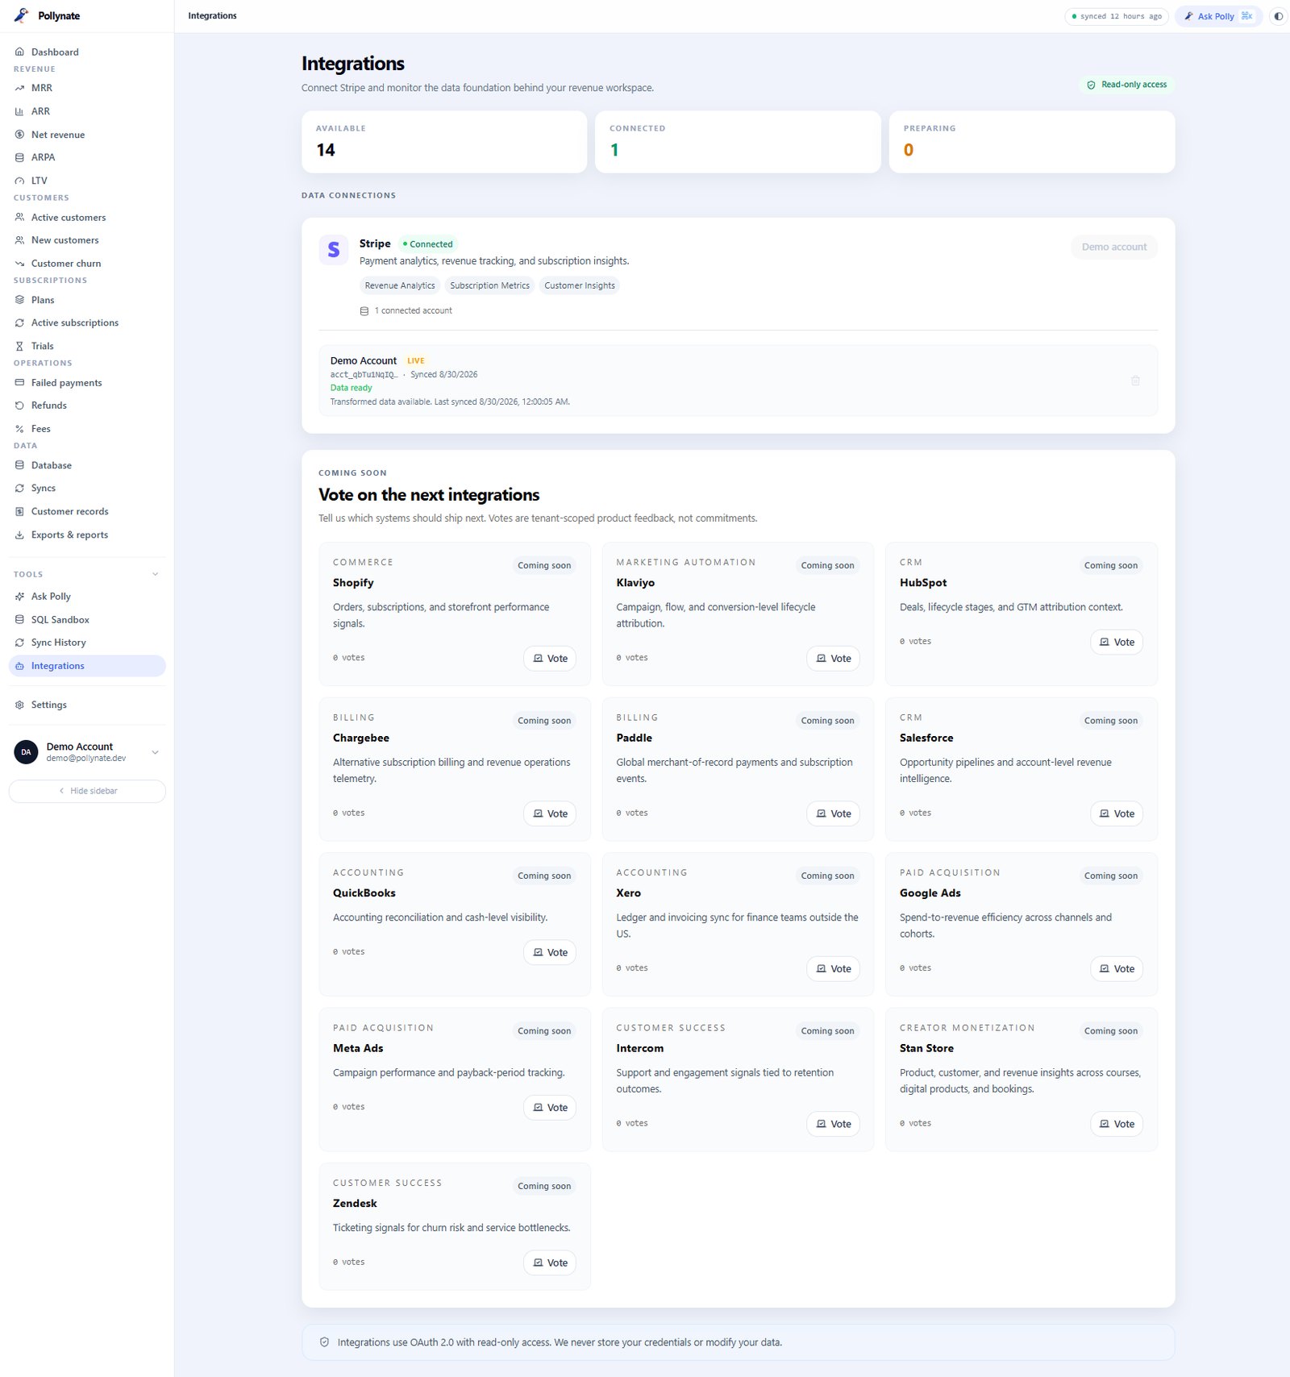Screen dimensions: 1290x1377
Task: Click the shield icon in the OAuth notice
Action: pos(324,1342)
